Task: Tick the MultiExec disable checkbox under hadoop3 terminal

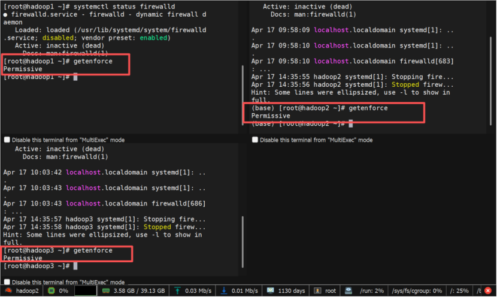Action: tap(7, 282)
